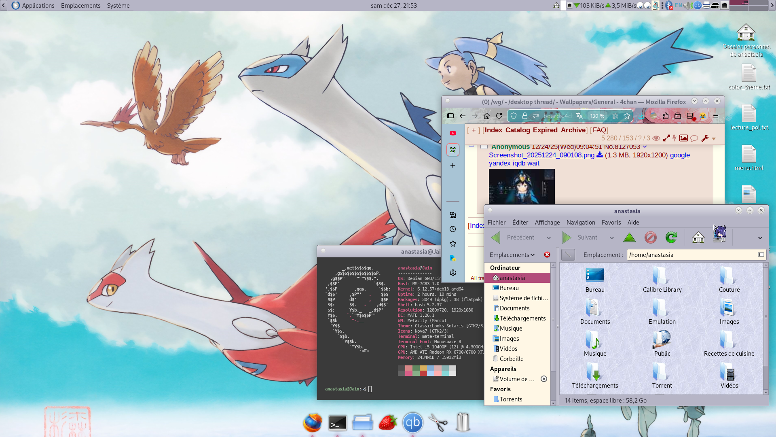Go to home folder via house toolbar icon
The height and width of the screenshot is (437, 776).
(x=698, y=238)
